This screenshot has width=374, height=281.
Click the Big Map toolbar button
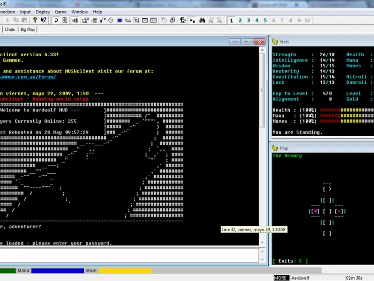28,30
